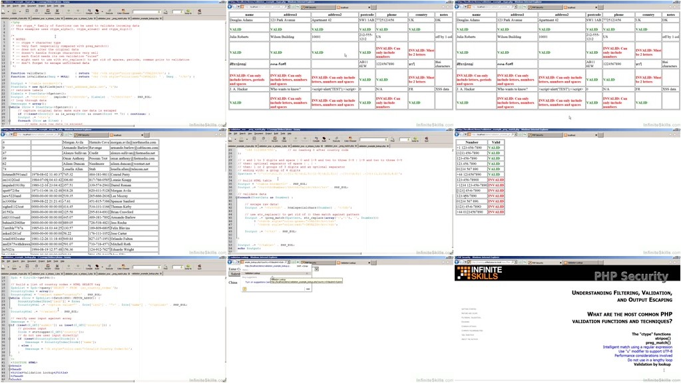Click Execute icon in Geany ctype window
The image size is (681, 383).
point(109,11)
